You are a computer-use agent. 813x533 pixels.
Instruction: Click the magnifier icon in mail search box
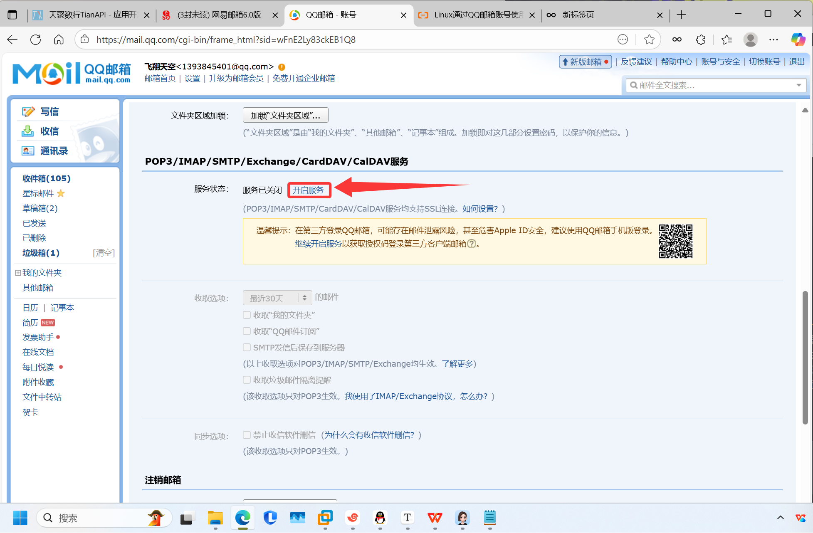[x=634, y=85]
